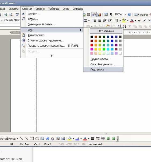Select the bulleted list icon

[x=99, y=21]
